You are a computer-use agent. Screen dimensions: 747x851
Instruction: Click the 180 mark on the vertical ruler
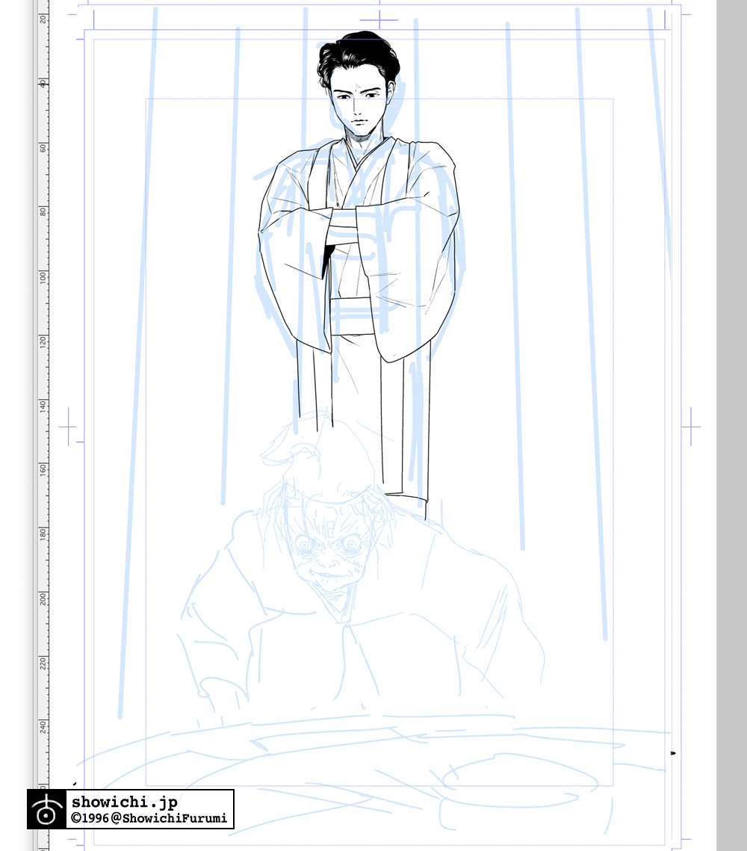click(43, 534)
